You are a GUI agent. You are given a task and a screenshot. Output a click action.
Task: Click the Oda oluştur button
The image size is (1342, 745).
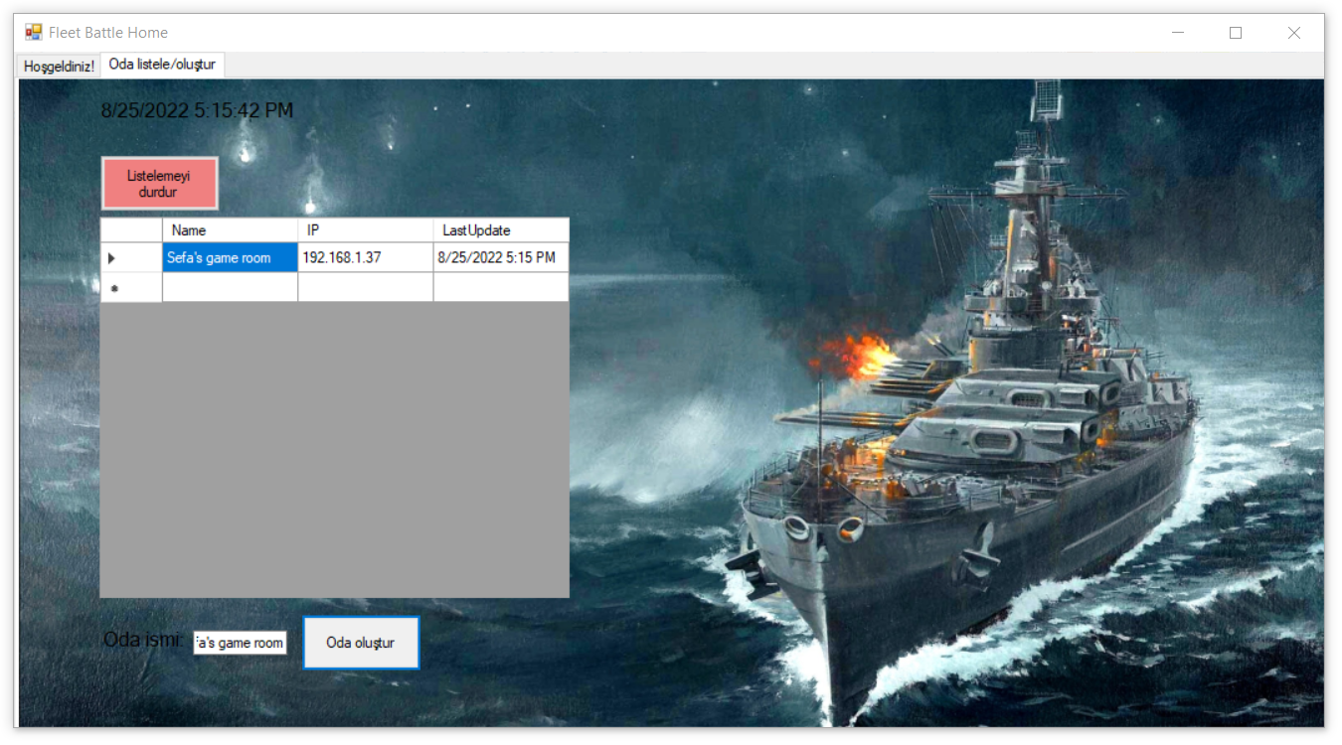pos(361,642)
